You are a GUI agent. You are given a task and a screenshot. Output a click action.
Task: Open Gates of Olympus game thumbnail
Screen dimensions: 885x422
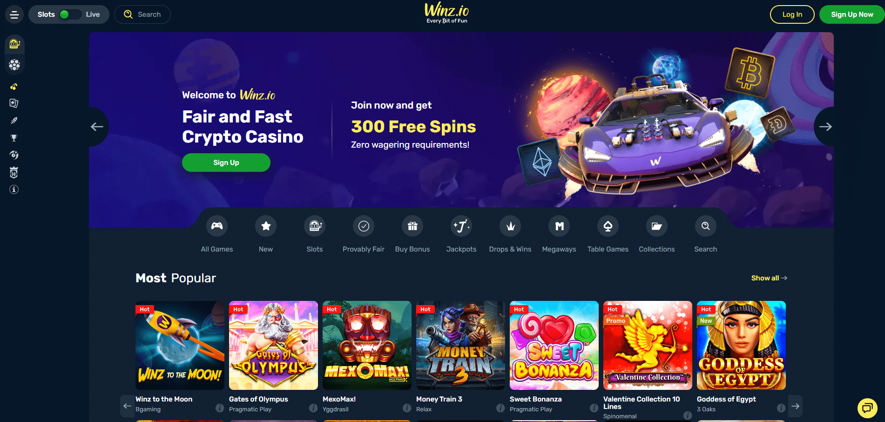tap(273, 345)
